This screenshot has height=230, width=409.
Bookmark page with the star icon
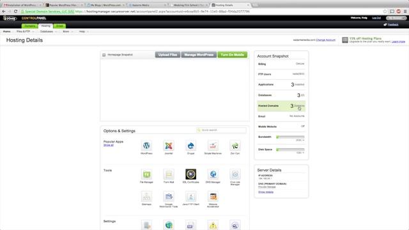pos(385,11)
